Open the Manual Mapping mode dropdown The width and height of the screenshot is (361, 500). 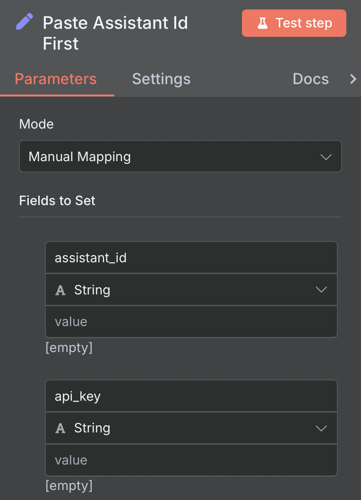point(180,156)
